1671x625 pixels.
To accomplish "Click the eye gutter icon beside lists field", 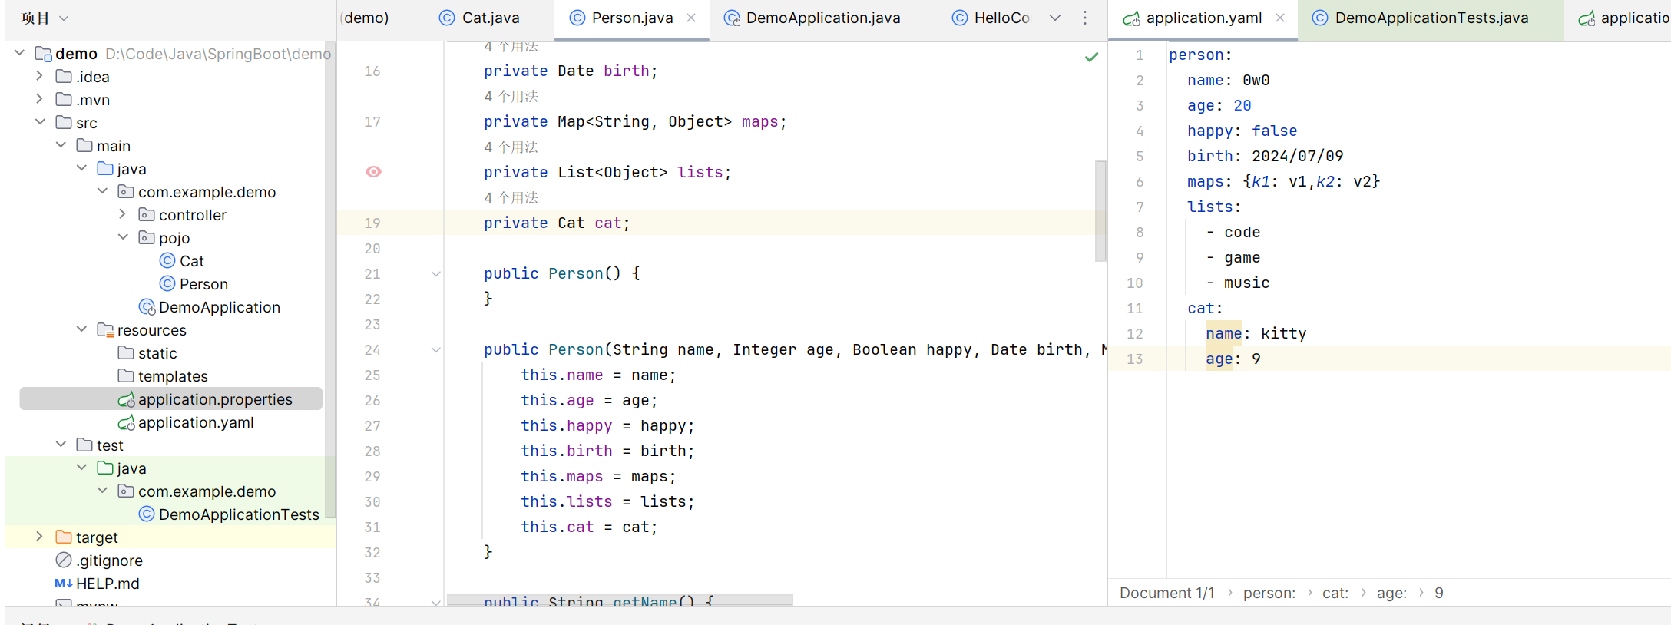I will tap(373, 171).
